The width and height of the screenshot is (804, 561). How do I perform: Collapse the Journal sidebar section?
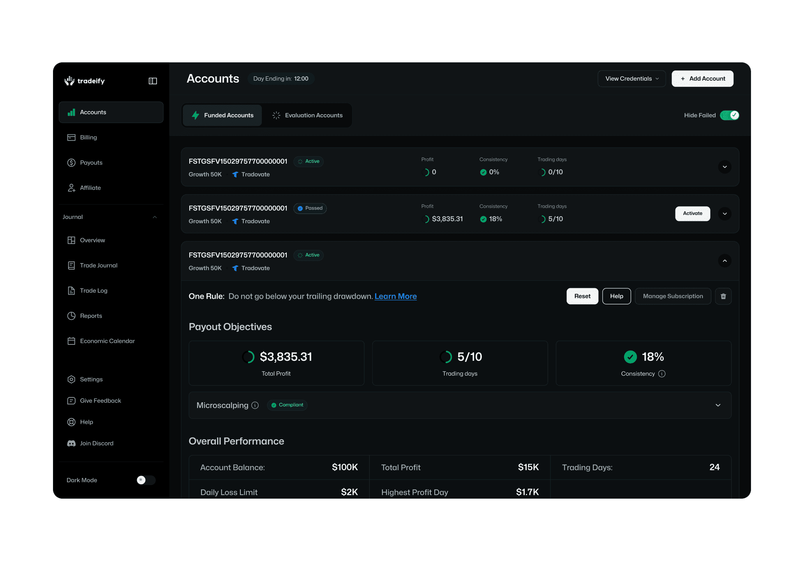[x=155, y=217]
